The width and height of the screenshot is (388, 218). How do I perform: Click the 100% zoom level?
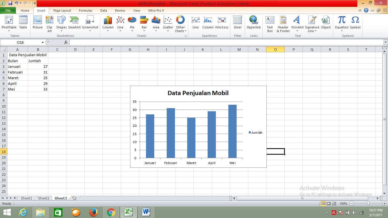pyautogui.click(x=343, y=204)
